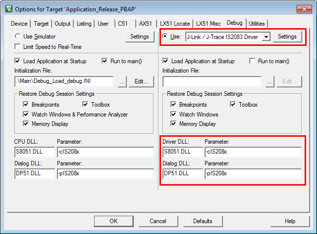Go to the C51 tab
The image size is (317, 234).
[123, 24]
